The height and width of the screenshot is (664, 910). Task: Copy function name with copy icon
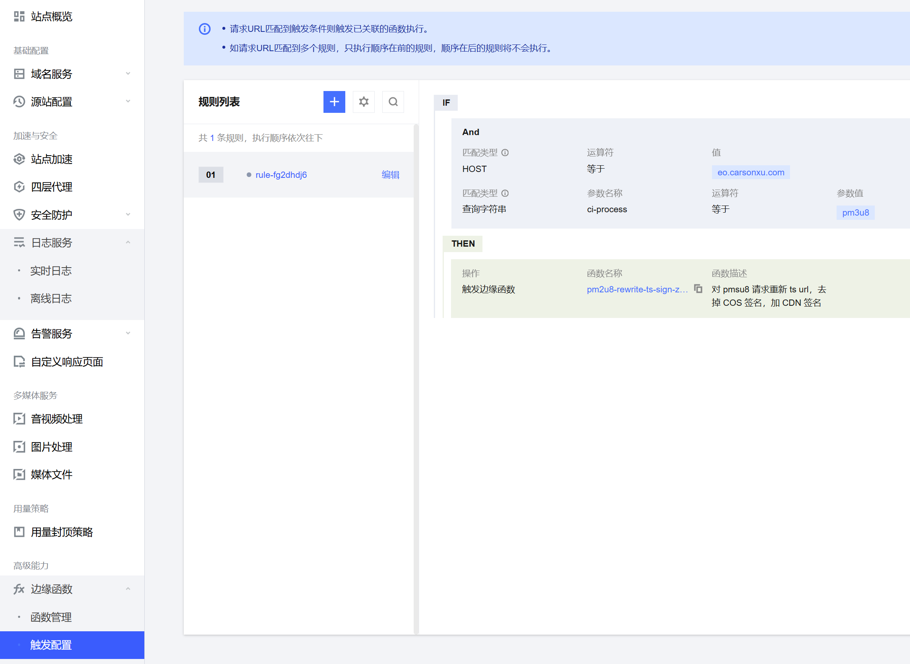[698, 289]
